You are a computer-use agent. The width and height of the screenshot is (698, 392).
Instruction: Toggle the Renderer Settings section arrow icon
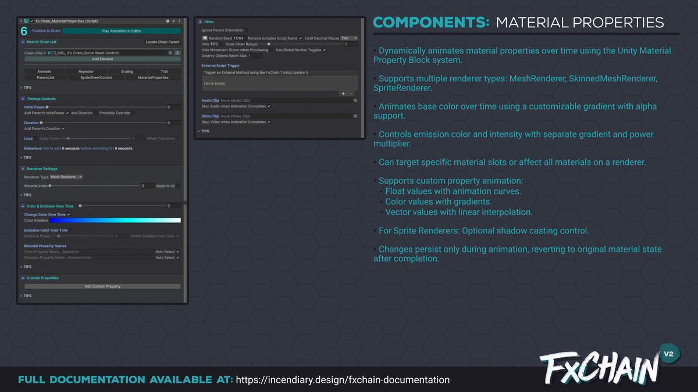click(23, 169)
